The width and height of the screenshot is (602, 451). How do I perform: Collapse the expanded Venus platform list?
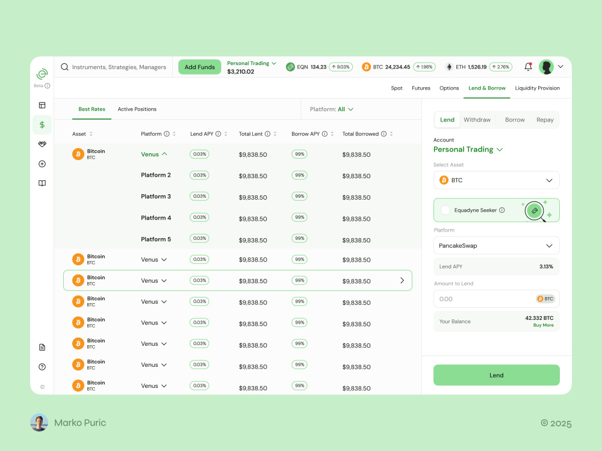154,154
